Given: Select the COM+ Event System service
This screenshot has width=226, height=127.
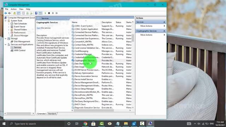Looking at the screenshot, I should pyautogui.click(x=102, y=26).
